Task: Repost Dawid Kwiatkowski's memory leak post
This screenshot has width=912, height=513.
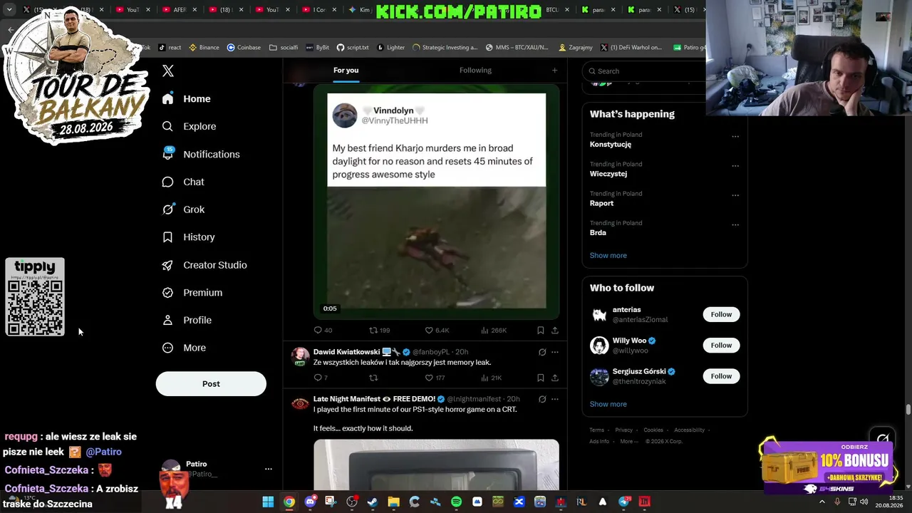Action: coord(373,378)
